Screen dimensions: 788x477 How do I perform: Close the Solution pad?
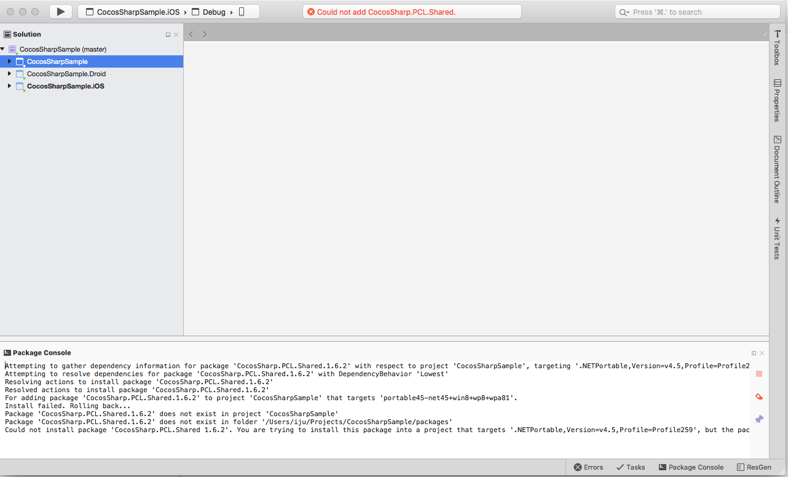point(176,35)
